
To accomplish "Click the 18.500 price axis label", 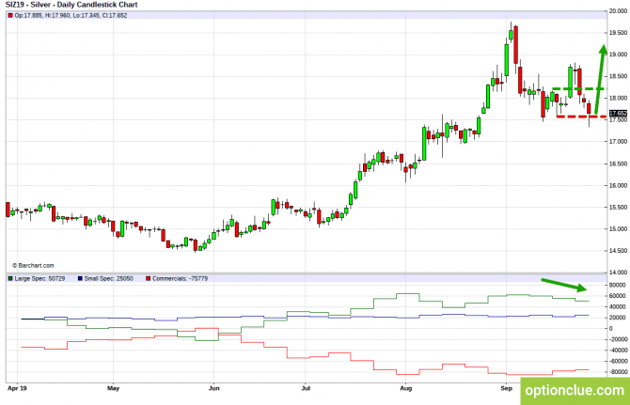I will (x=618, y=76).
